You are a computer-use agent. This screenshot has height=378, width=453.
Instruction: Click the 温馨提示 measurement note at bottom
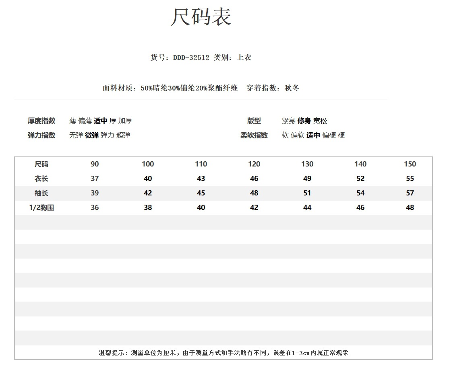click(223, 353)
